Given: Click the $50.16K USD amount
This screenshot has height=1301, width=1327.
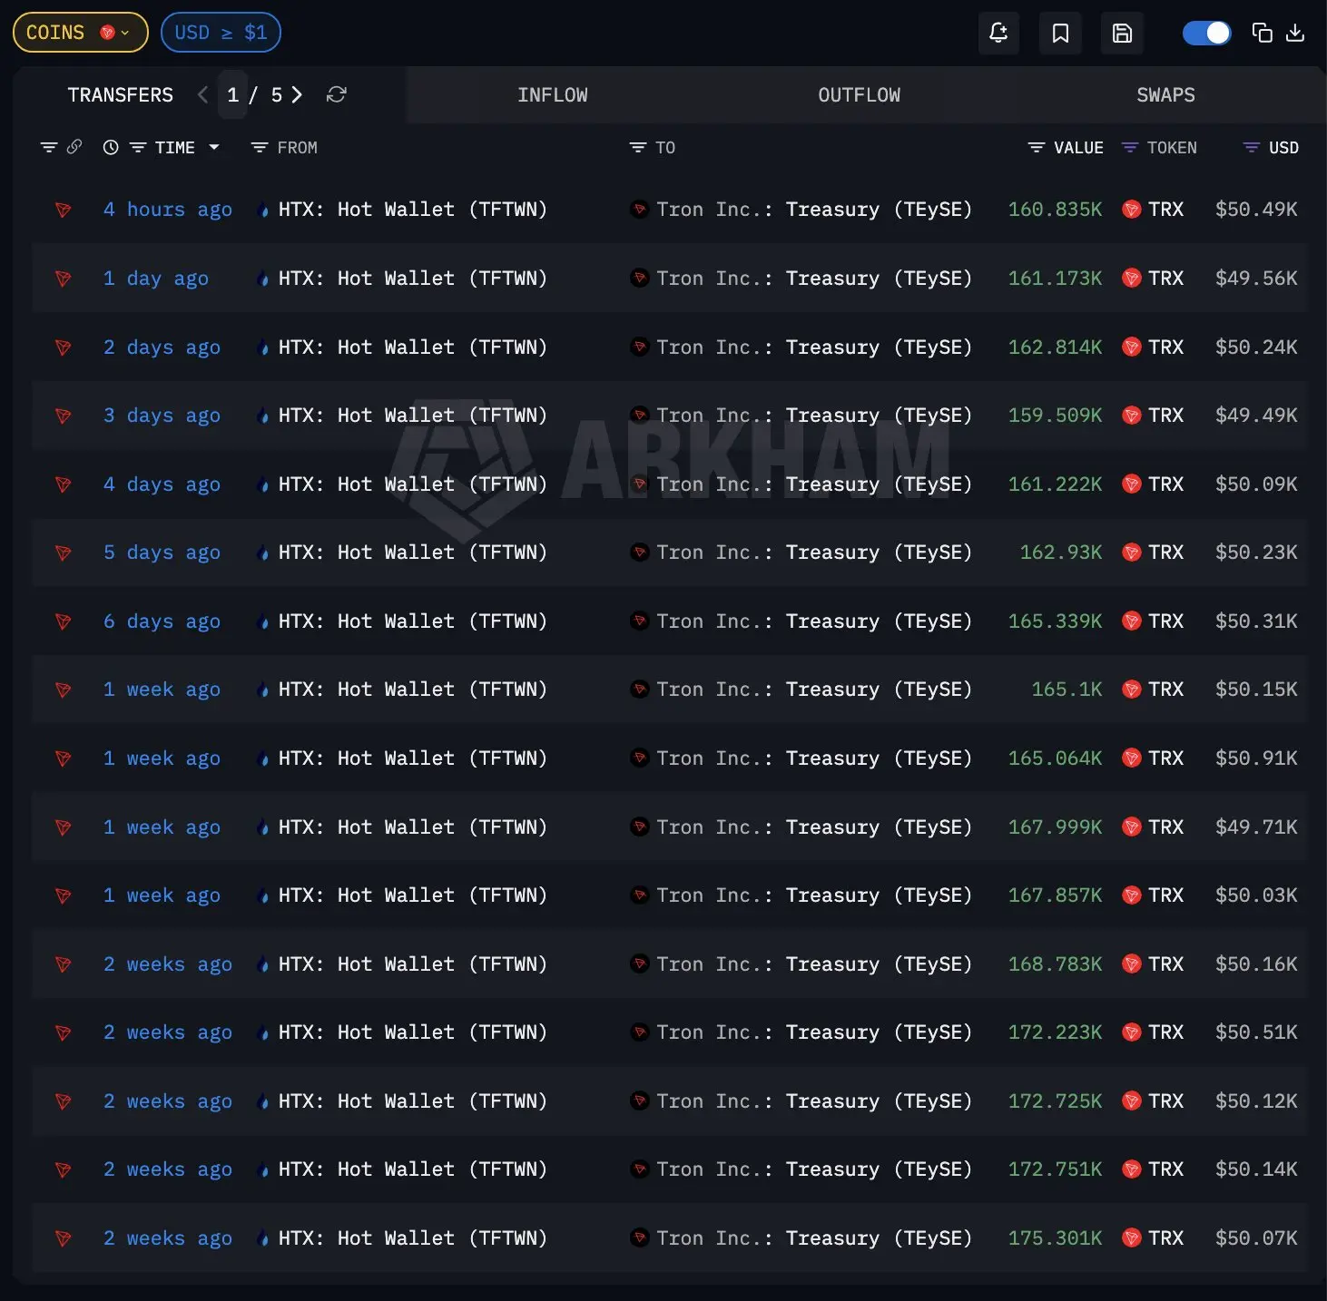Looking at the screenshot, I should click(x=1256, y=964).
